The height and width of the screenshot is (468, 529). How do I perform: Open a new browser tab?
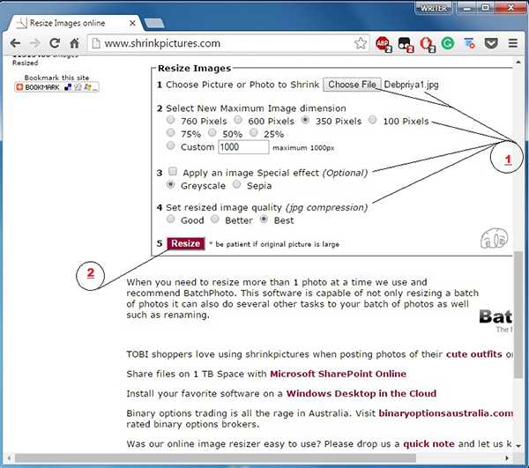click(154, 23)
